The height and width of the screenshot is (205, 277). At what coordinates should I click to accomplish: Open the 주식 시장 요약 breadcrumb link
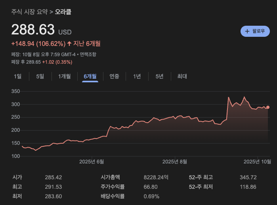[30, 12]
